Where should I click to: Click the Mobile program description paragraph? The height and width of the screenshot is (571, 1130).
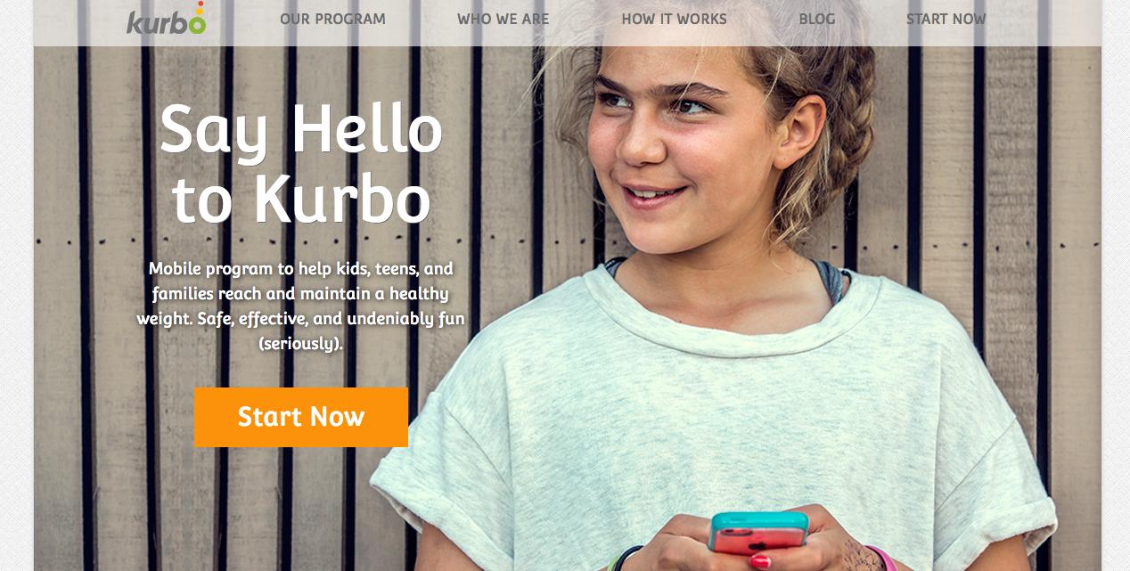pyautogui.click(x=301, y=306)
